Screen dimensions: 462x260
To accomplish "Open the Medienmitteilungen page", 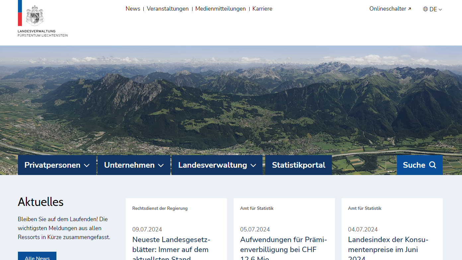I will [220, 9].
